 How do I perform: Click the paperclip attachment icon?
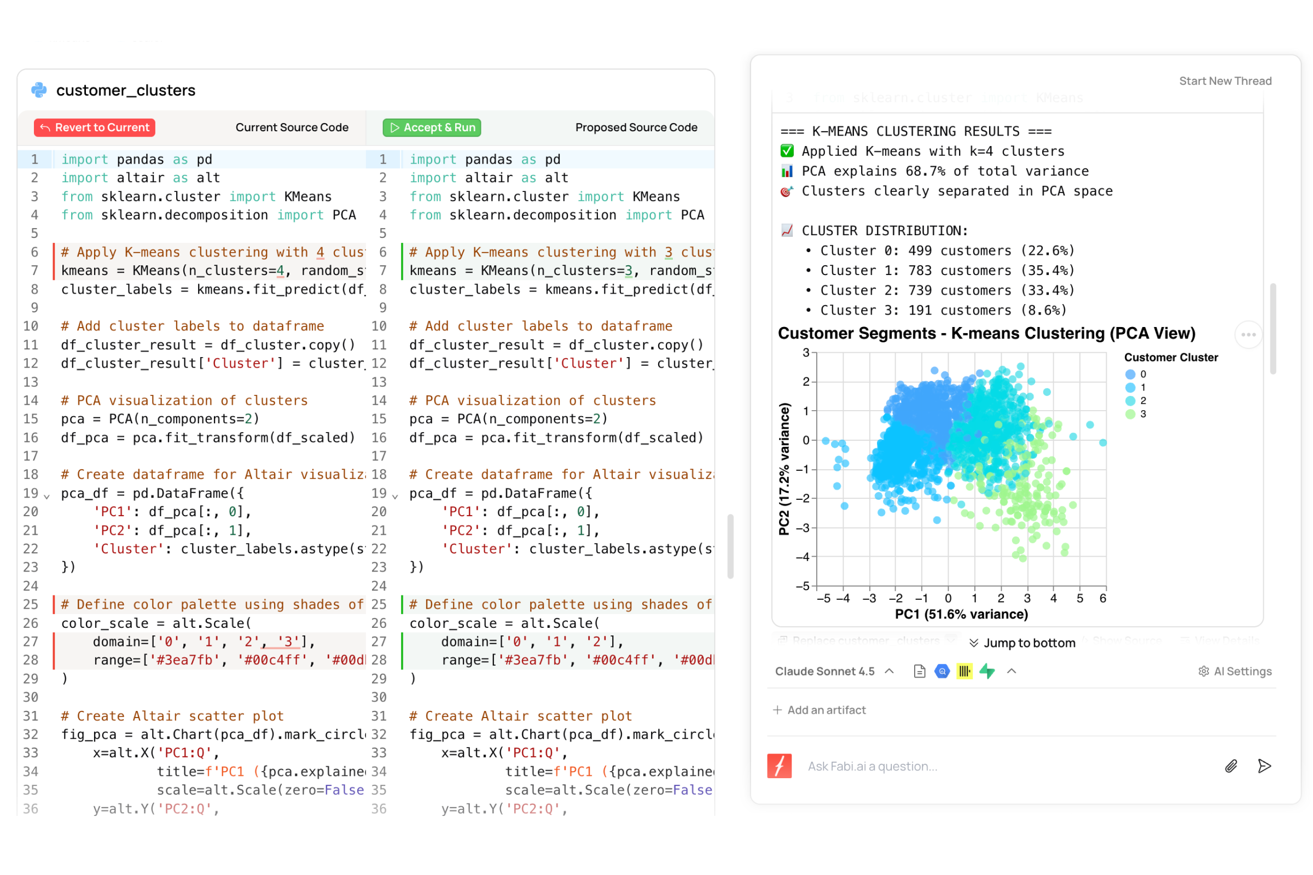pos(1230,766)
